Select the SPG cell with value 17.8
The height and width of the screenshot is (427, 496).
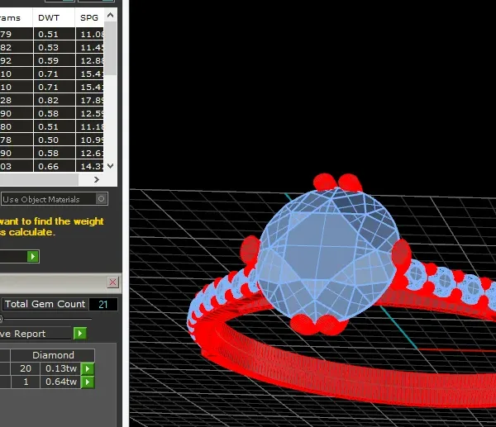coord(90,100)
